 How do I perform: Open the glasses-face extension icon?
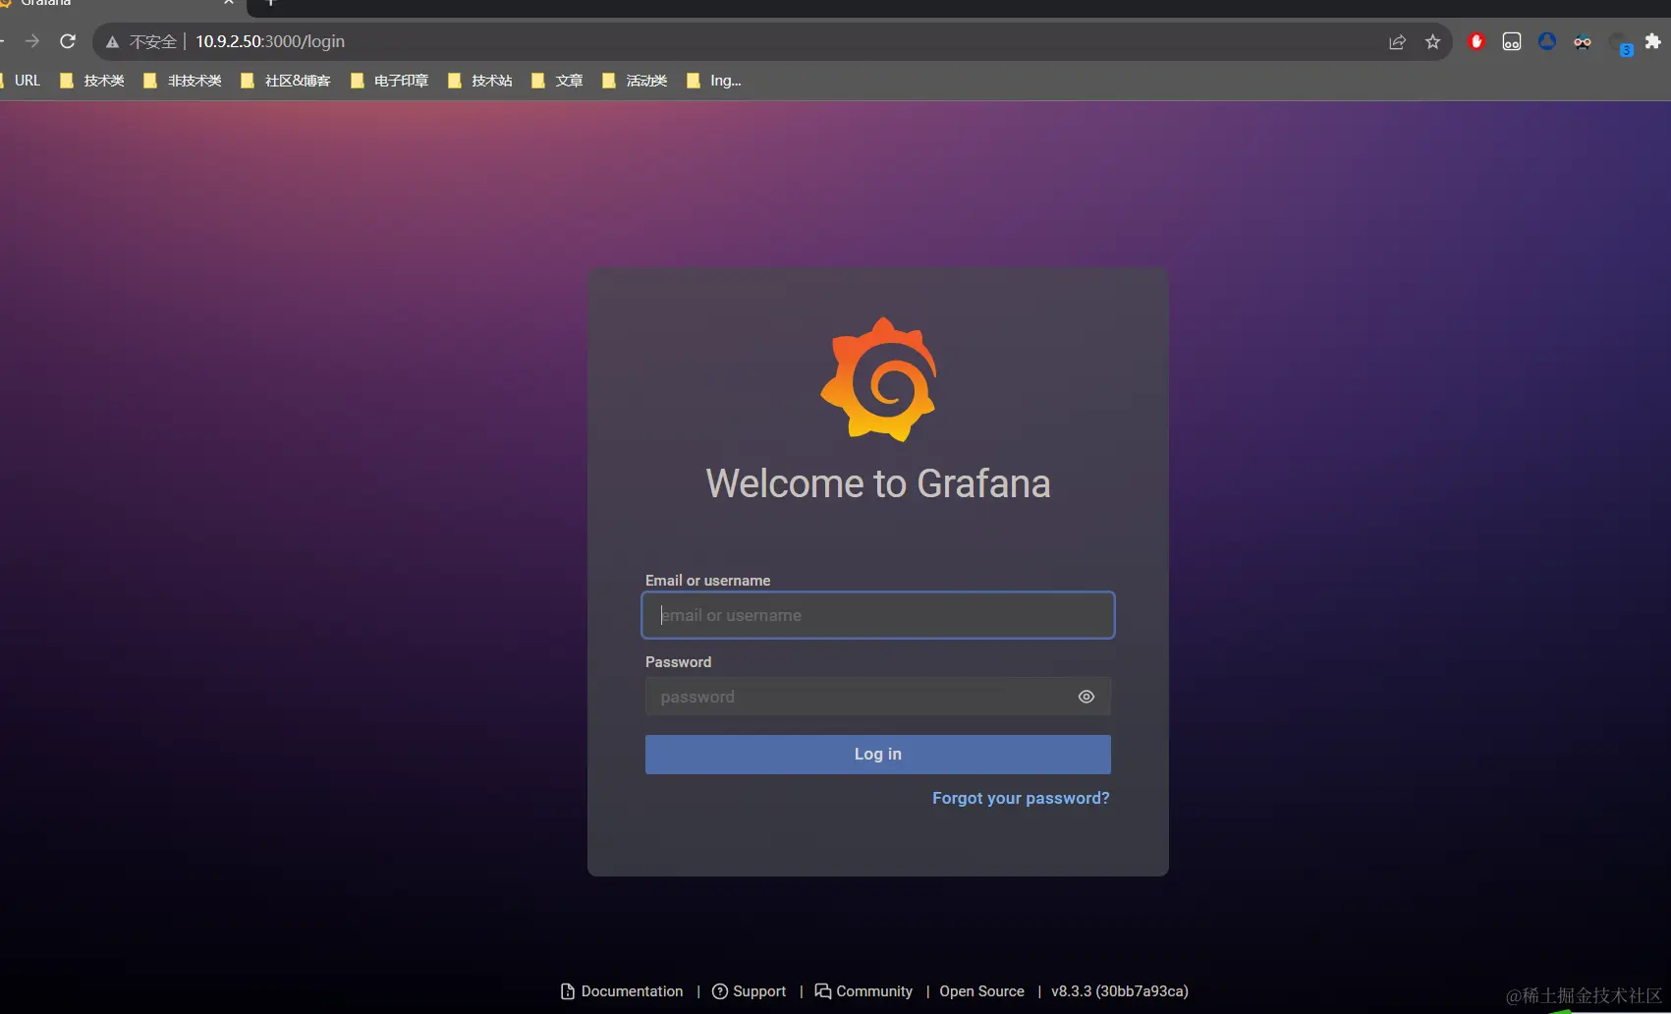[x=1583, y=41]
